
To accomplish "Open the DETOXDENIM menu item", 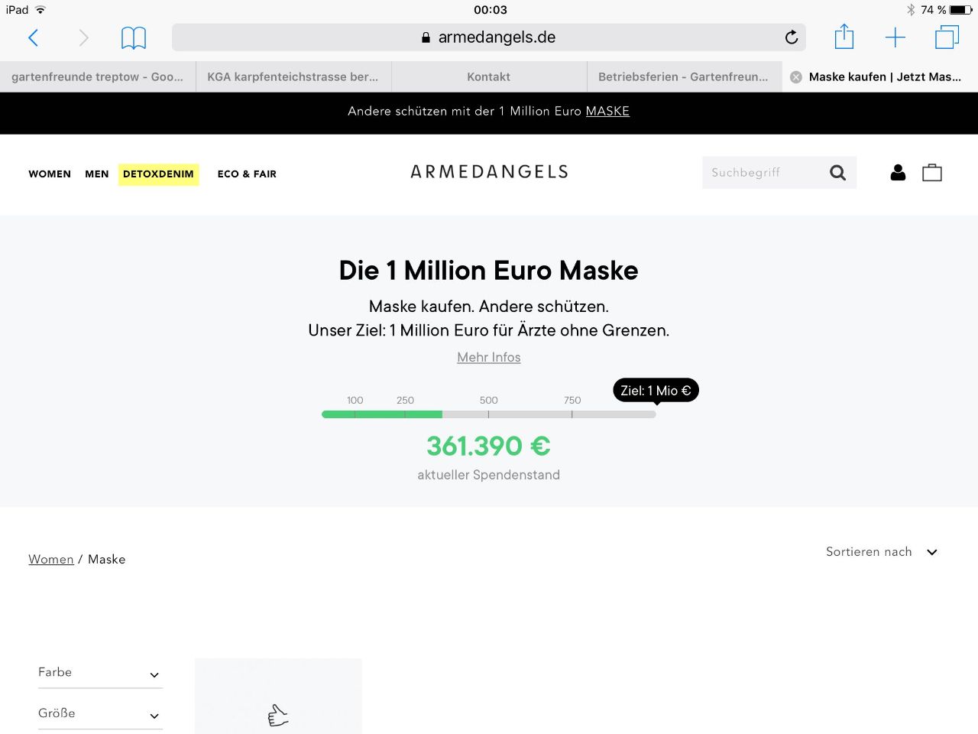I will click(158, 174).
